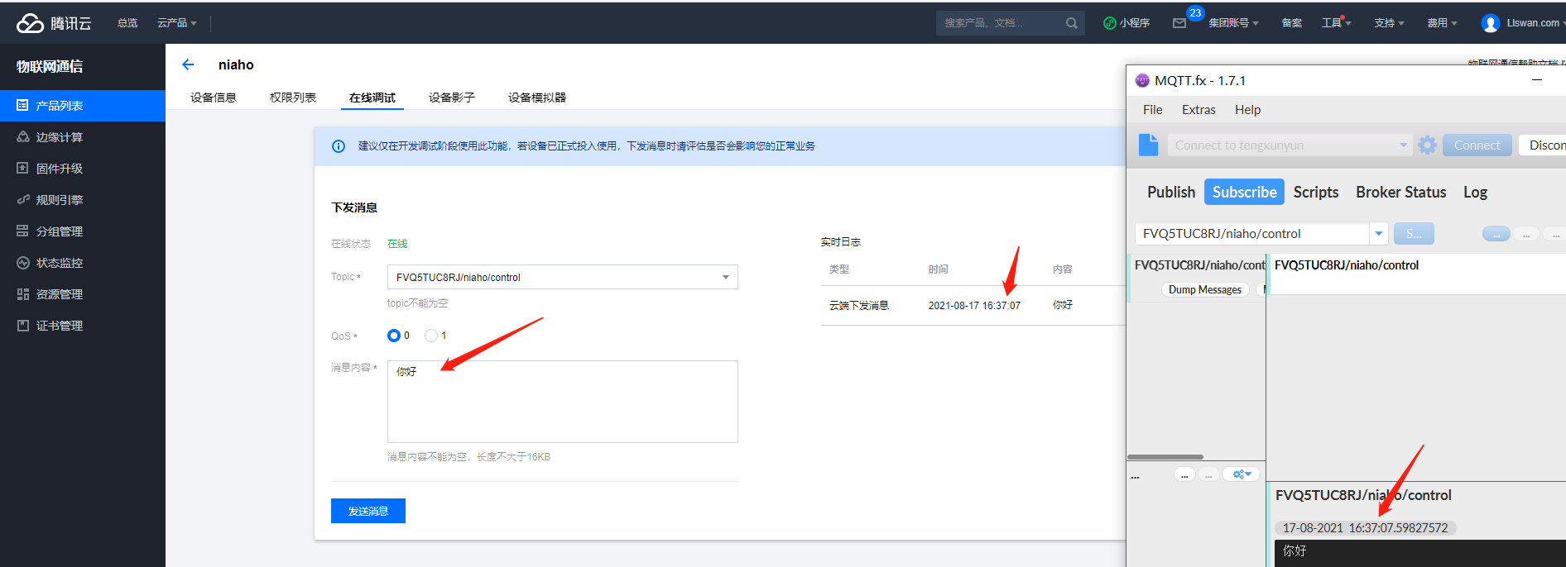
Task: Click the 分组管理 sidebar icon
Action: tap(22, 231)
